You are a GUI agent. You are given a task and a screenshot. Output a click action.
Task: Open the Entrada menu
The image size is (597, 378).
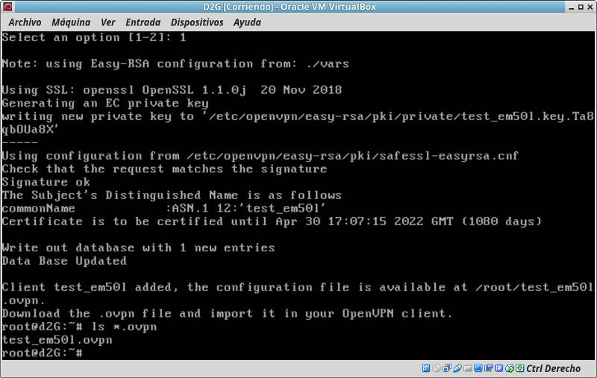pos(143,22)
